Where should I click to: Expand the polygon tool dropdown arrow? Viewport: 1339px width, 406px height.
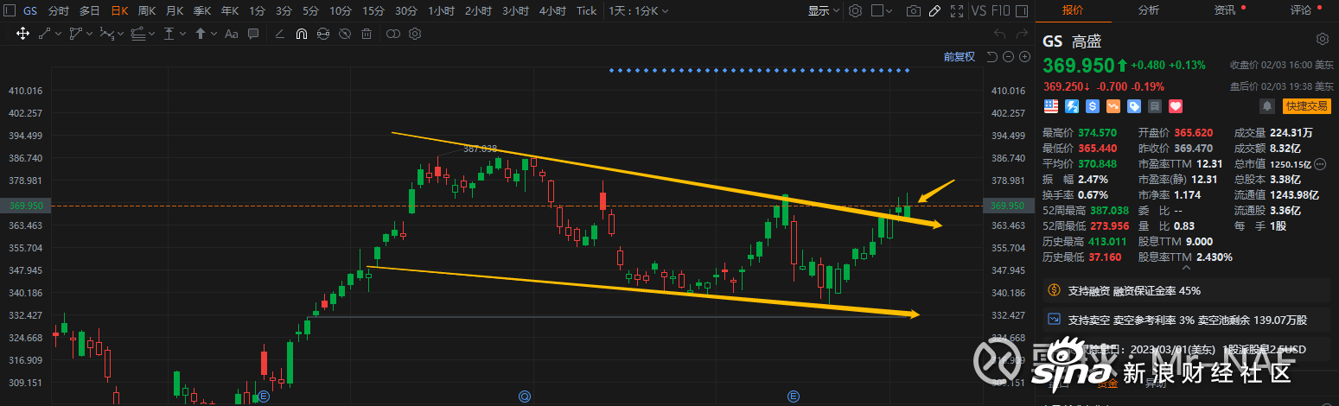coord(88,34)
